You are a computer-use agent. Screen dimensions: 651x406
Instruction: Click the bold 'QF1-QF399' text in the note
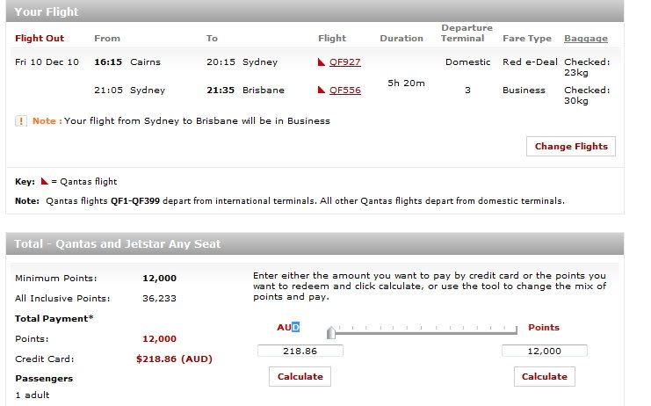(x=135, y=201)
